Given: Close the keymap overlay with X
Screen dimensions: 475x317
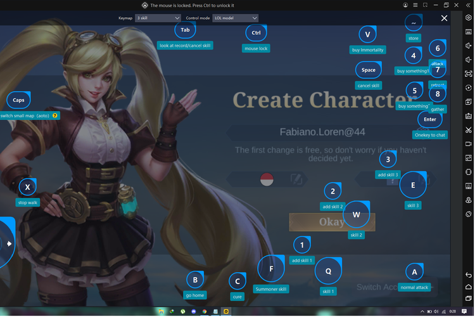Looking at the screenshot, I should (x=444, y=18).
